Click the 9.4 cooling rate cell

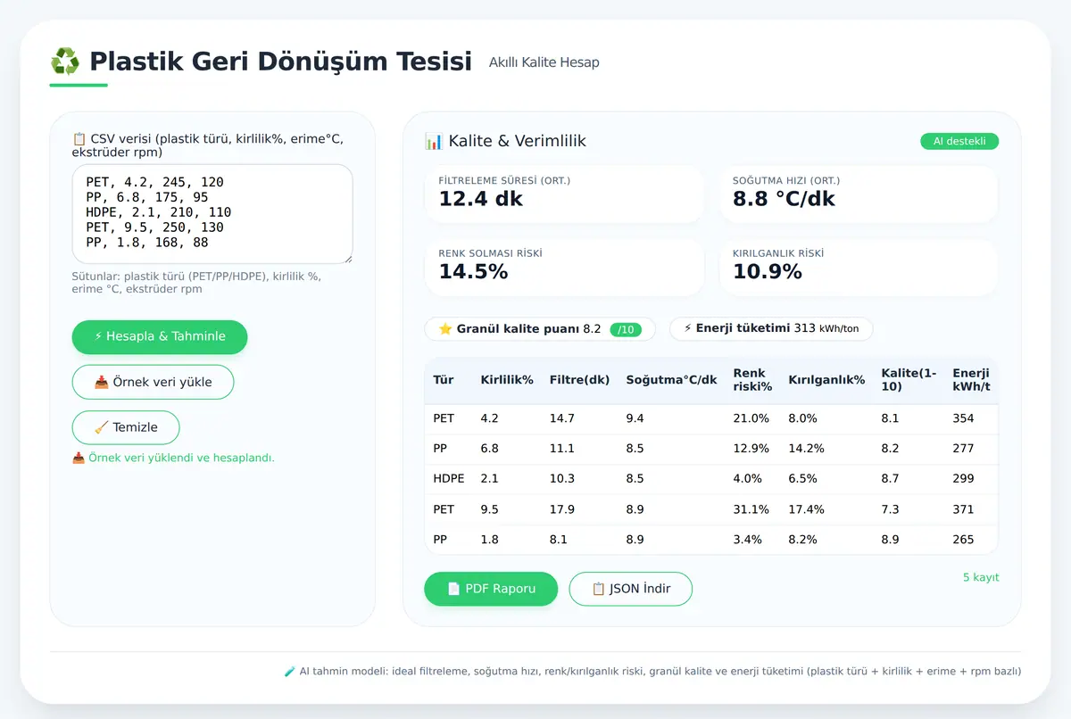coord(635,417)
